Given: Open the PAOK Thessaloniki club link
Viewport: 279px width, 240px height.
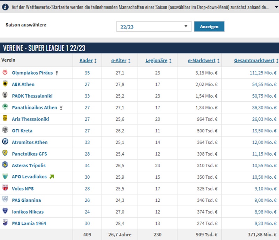Looking at the screenshot, I should click(x=32, y=96).
